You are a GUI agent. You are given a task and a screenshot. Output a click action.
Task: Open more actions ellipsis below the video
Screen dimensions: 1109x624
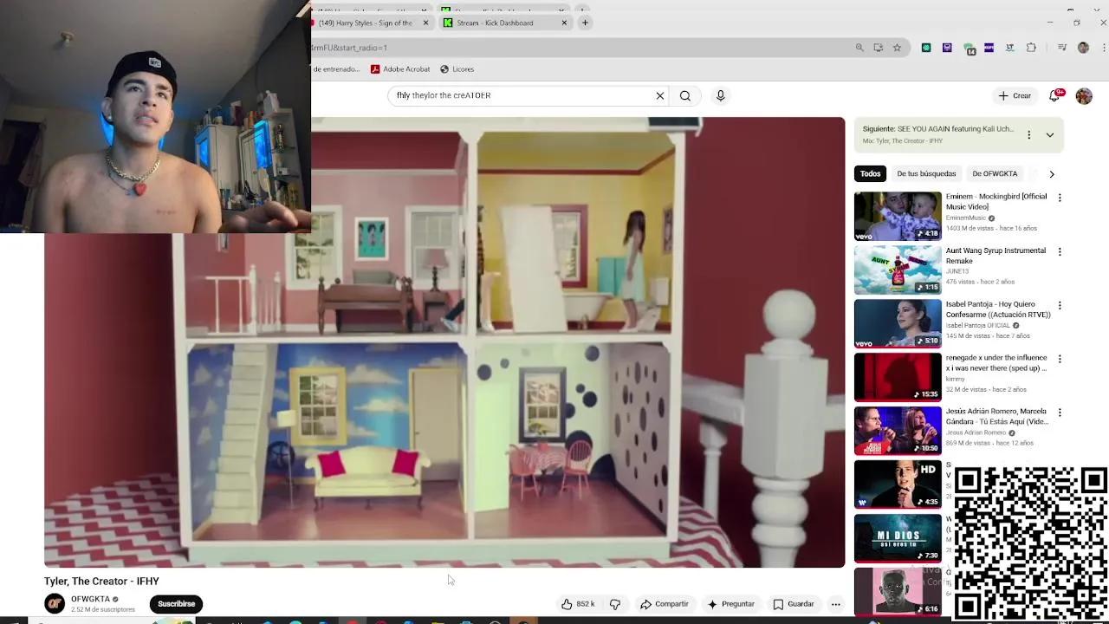[x=835, y=604]
